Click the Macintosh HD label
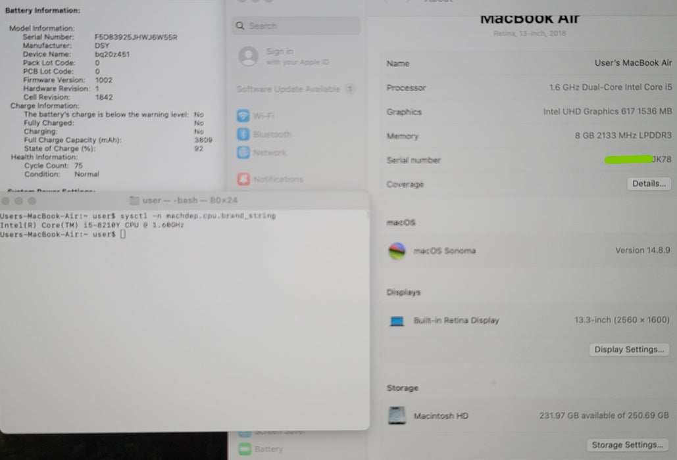Viewport: 677px width, 460px height. click(441, 416)
